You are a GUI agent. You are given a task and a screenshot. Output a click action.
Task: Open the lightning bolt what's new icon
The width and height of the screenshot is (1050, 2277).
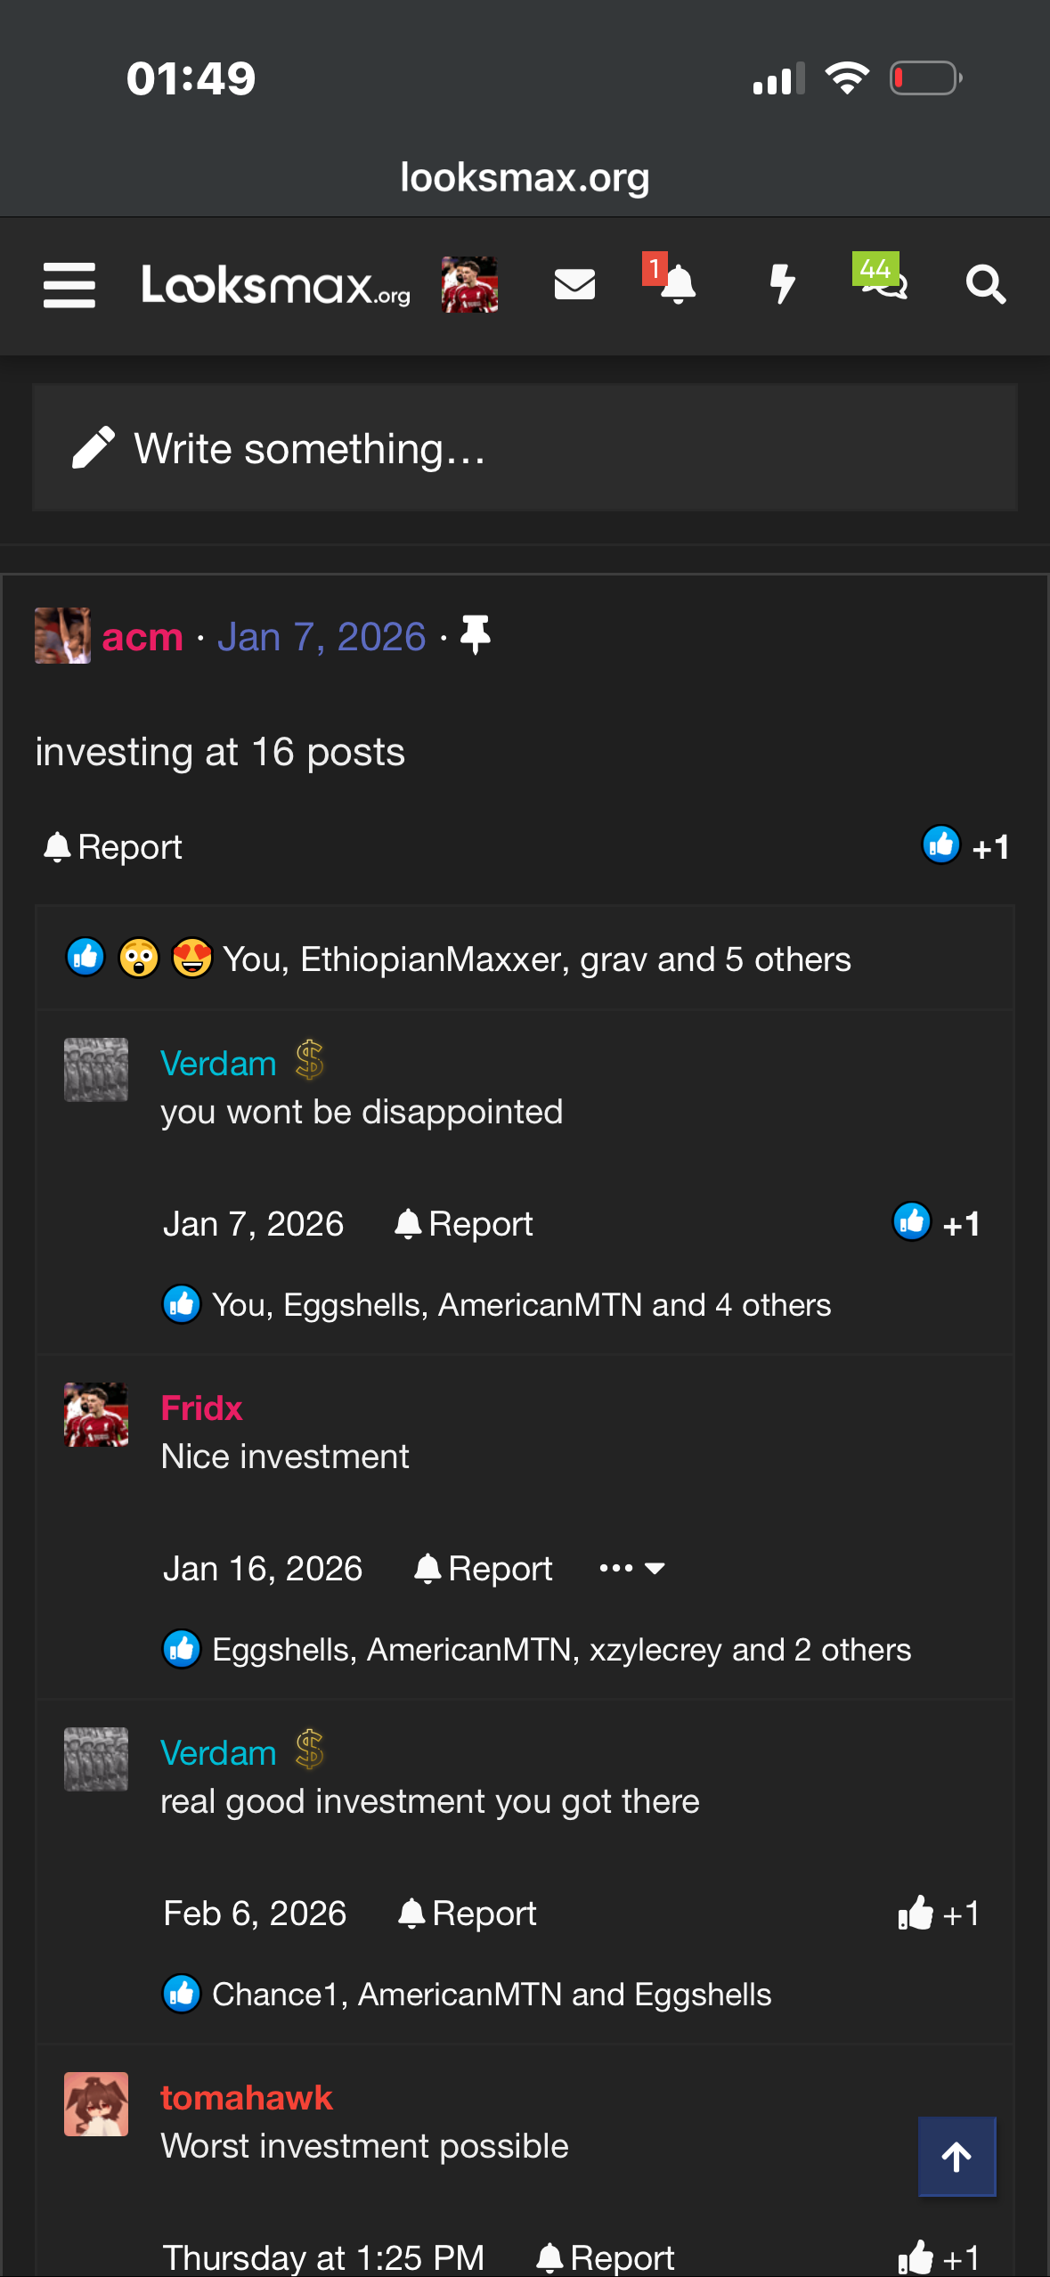coord(782,284)
